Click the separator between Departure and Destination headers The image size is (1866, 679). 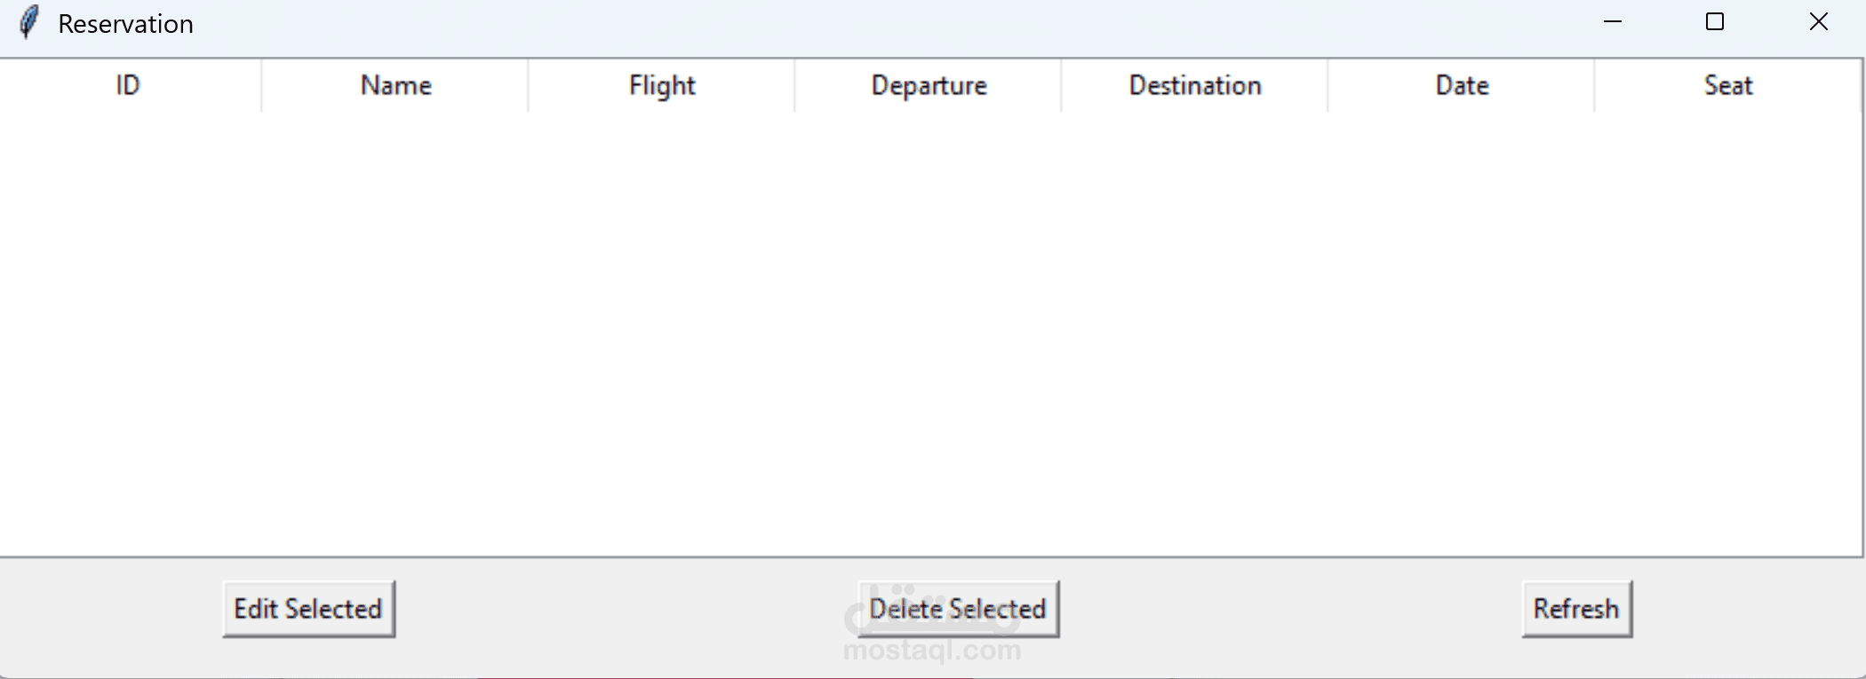(x=1061, y=85)
